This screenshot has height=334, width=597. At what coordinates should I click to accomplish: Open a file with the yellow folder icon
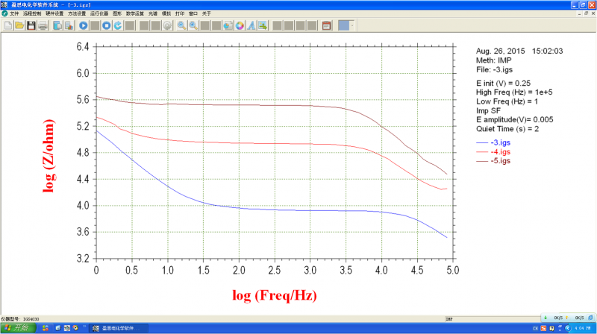click(x=19, y=25)
